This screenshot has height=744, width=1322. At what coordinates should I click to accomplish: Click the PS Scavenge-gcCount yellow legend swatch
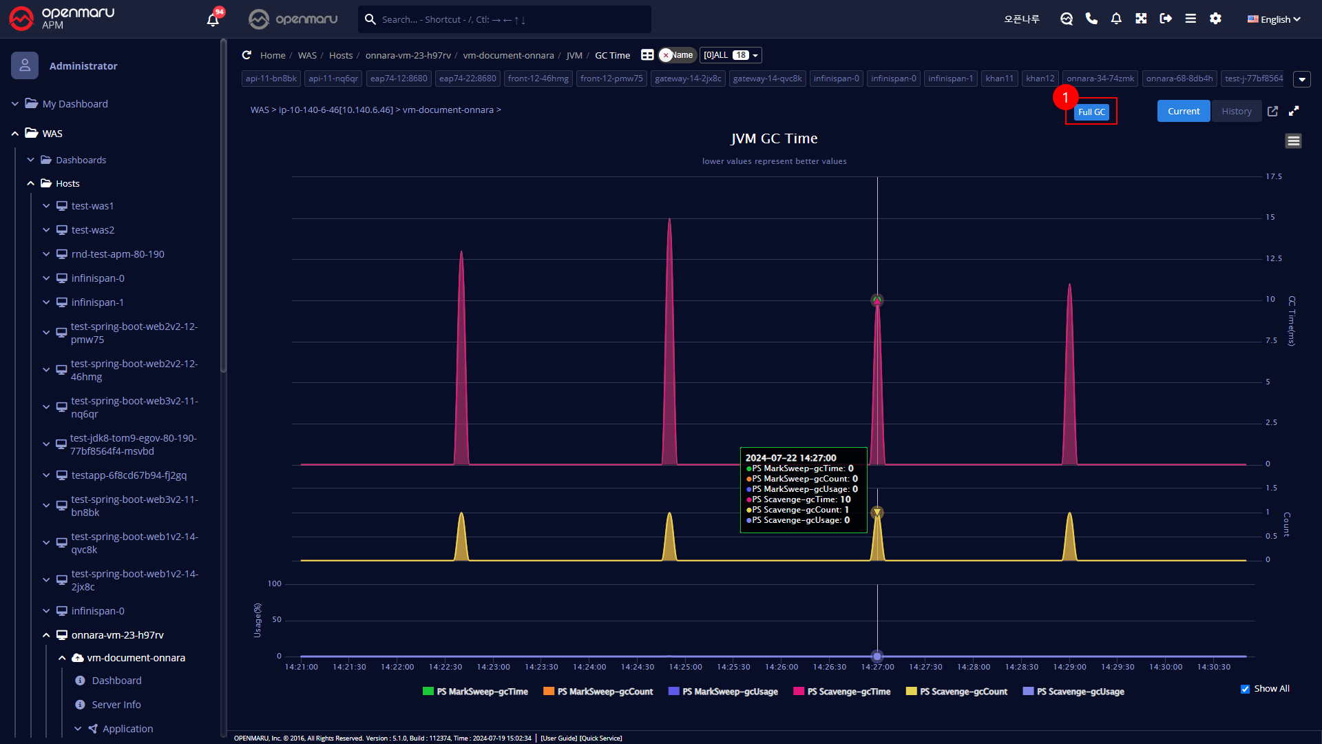[912, 692]
